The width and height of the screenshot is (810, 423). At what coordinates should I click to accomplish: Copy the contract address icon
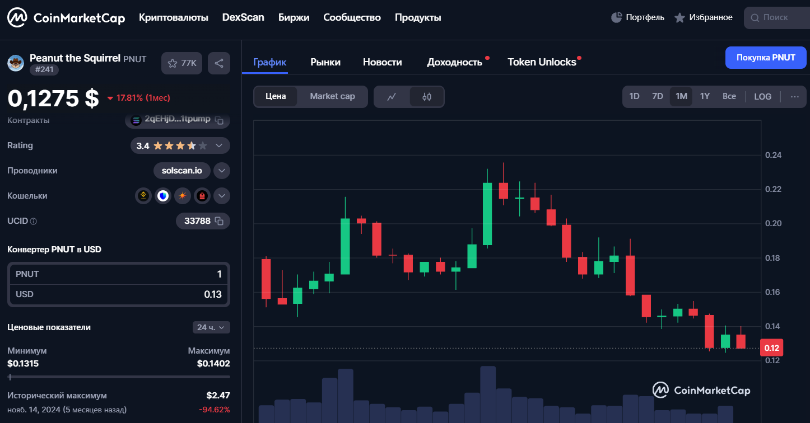click(220, 120)
